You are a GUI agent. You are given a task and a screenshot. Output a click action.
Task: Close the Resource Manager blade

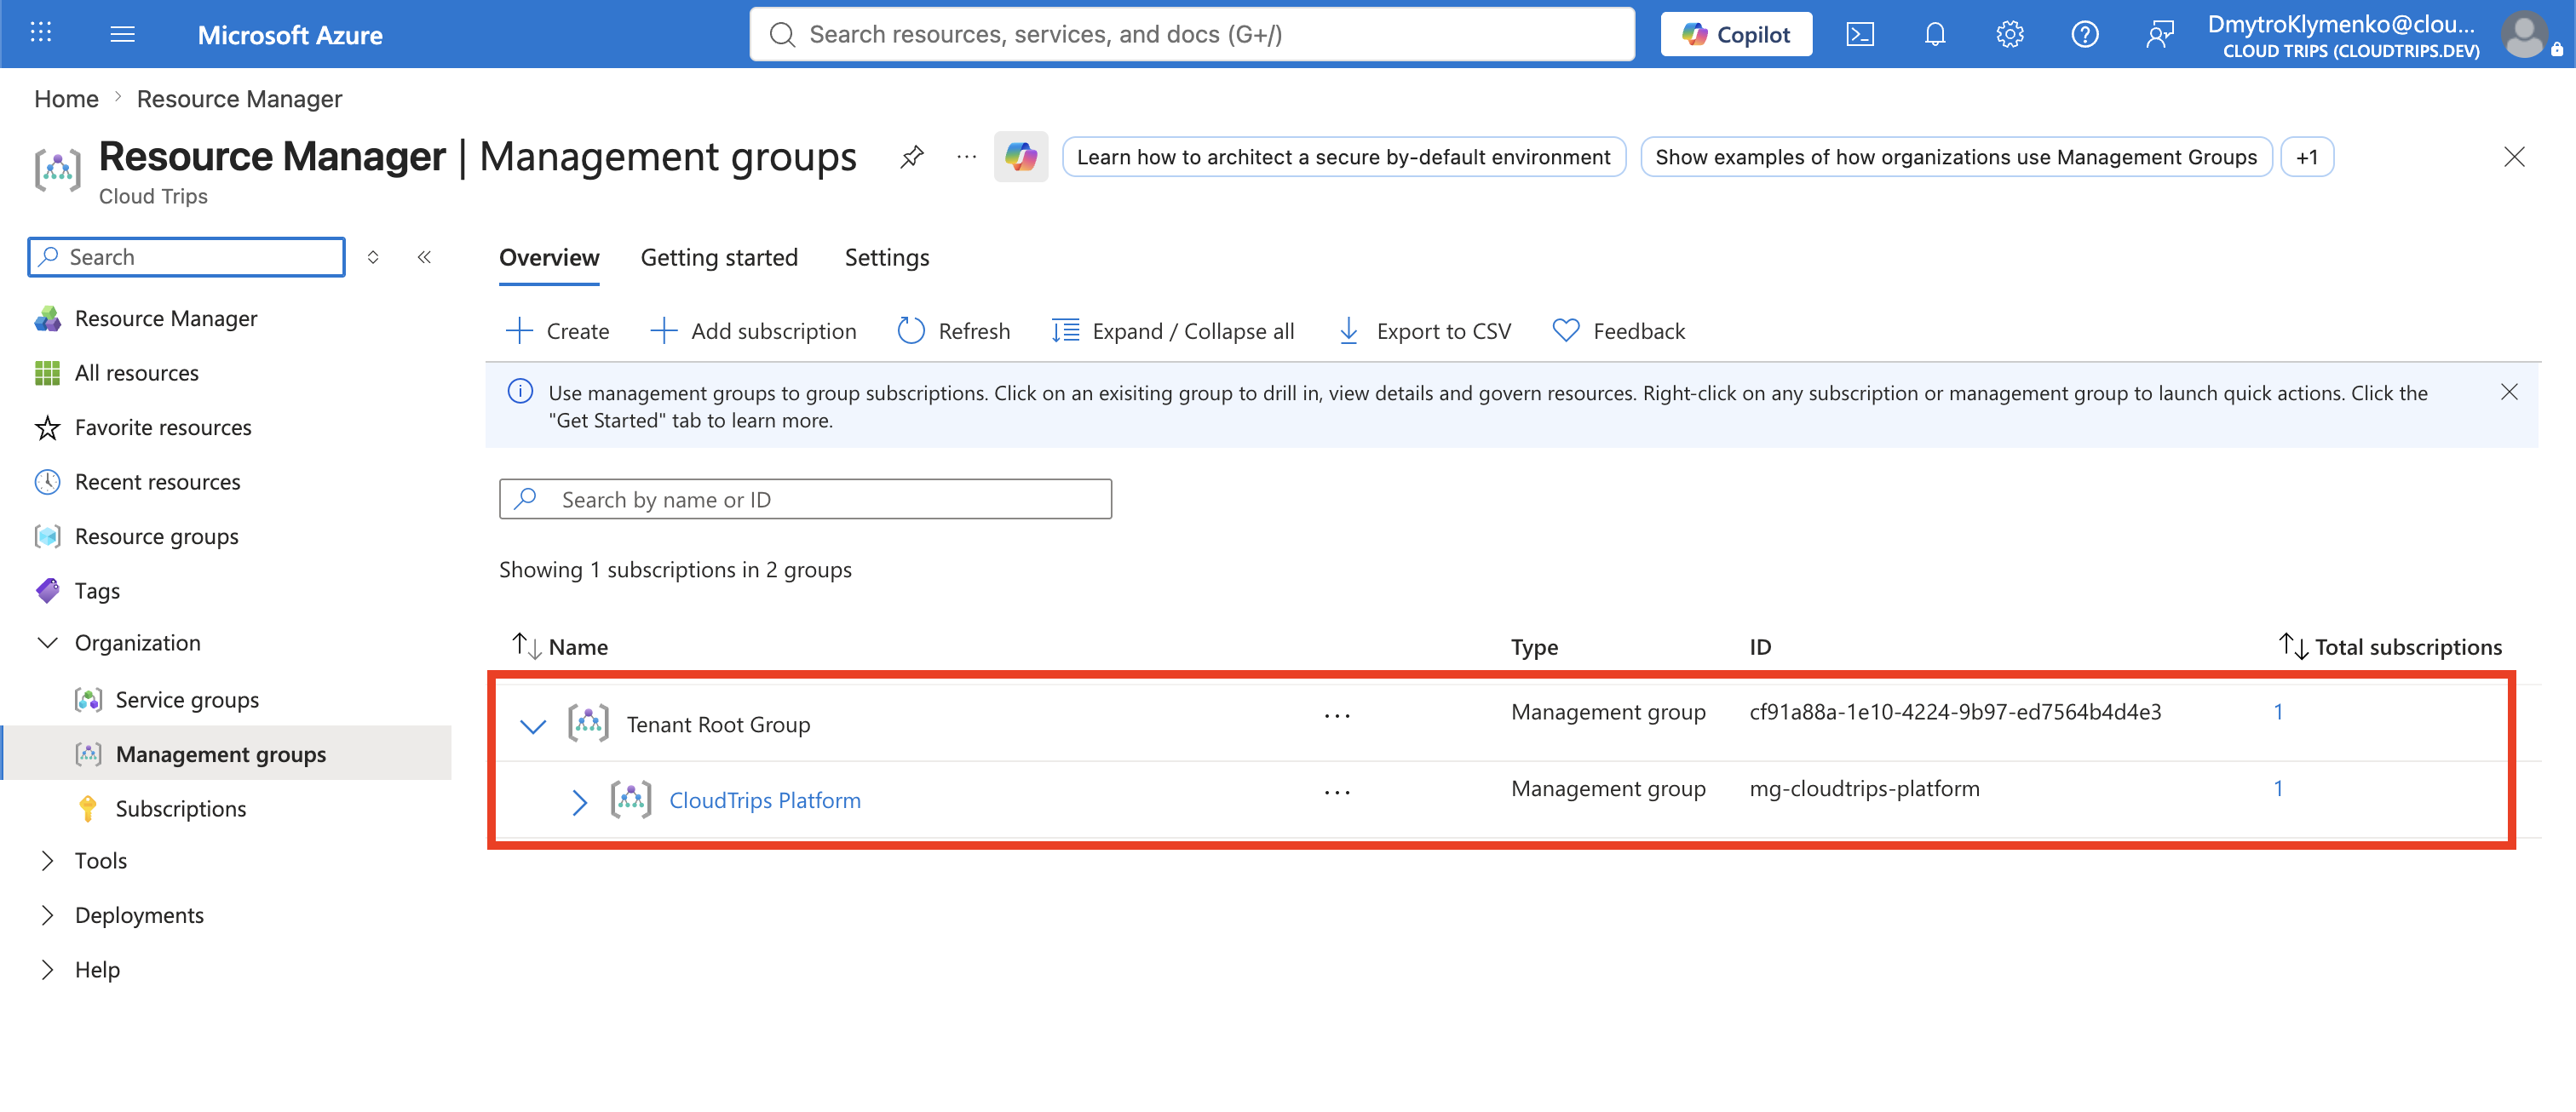pos(2513,157)
